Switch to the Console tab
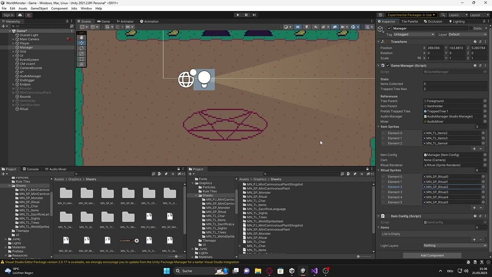This screenshot has height=277, width=492. pyautogui.click(x=30, y=169)
